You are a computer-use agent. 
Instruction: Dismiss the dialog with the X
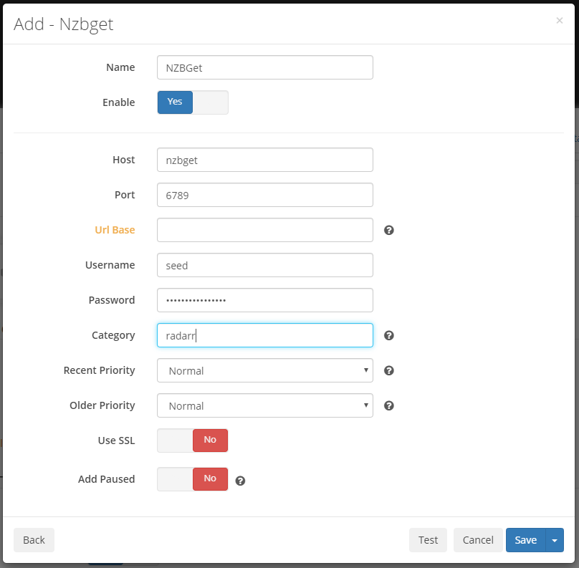point(560,21)
